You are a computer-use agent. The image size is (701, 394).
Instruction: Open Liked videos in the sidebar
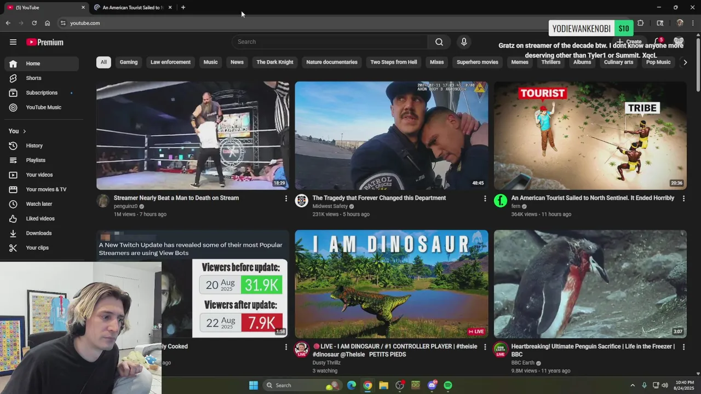click(x=42, y=218)
